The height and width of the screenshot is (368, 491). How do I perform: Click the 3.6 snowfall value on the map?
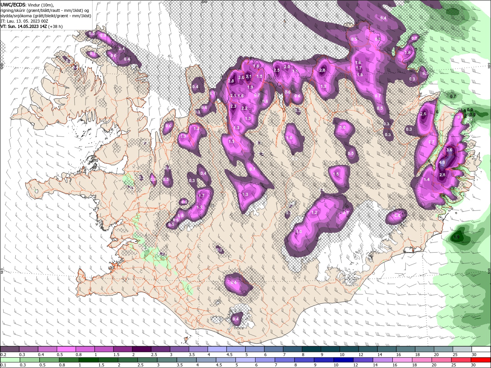(450, 150)
